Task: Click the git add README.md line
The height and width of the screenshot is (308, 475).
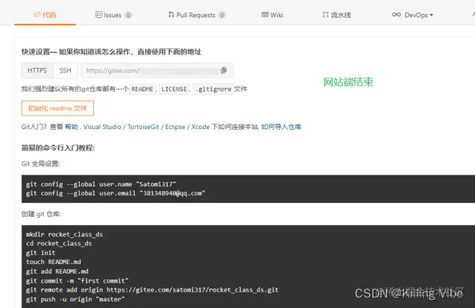Action: (57, 271)
